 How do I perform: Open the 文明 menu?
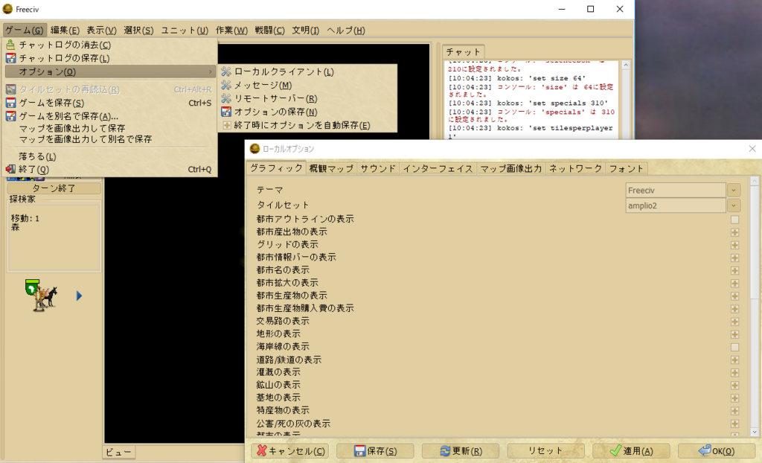[x=305, y=31]
